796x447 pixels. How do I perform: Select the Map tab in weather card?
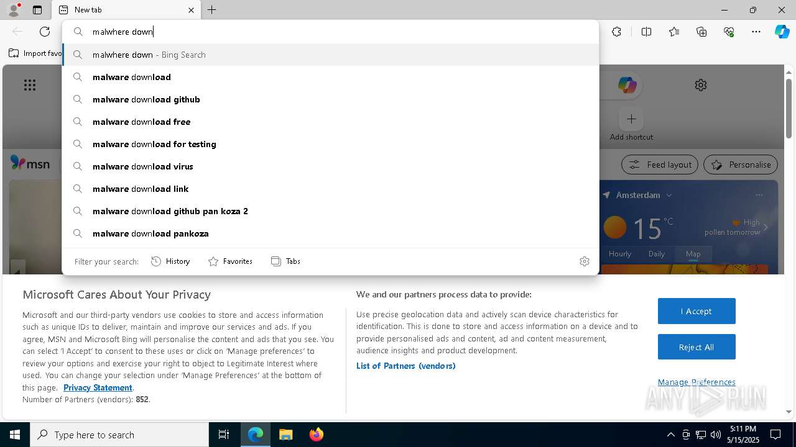click(x=693, y=254)
